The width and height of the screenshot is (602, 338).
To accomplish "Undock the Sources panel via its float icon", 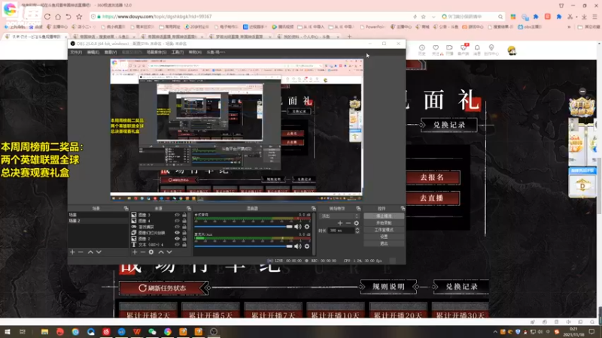I will (189, 209).
